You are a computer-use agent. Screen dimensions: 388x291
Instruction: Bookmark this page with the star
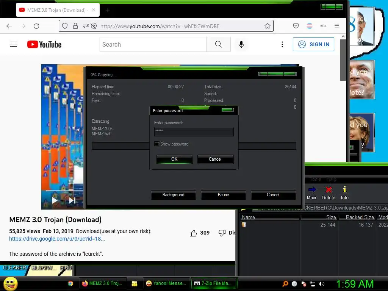point(267,26)
